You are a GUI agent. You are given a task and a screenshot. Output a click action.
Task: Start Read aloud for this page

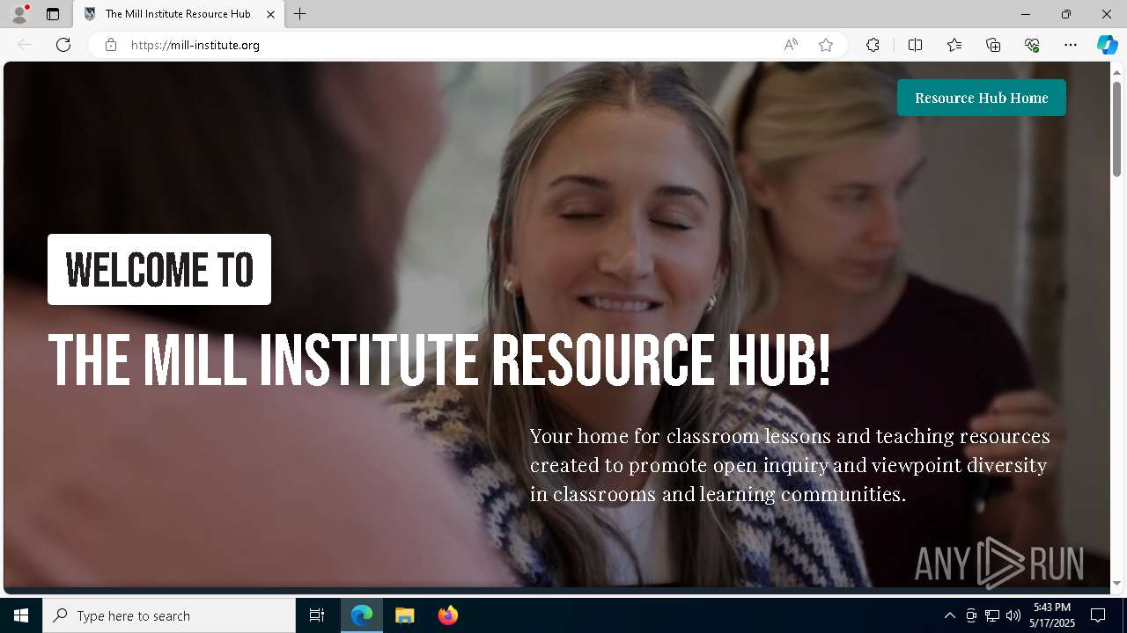coord(791,45)
